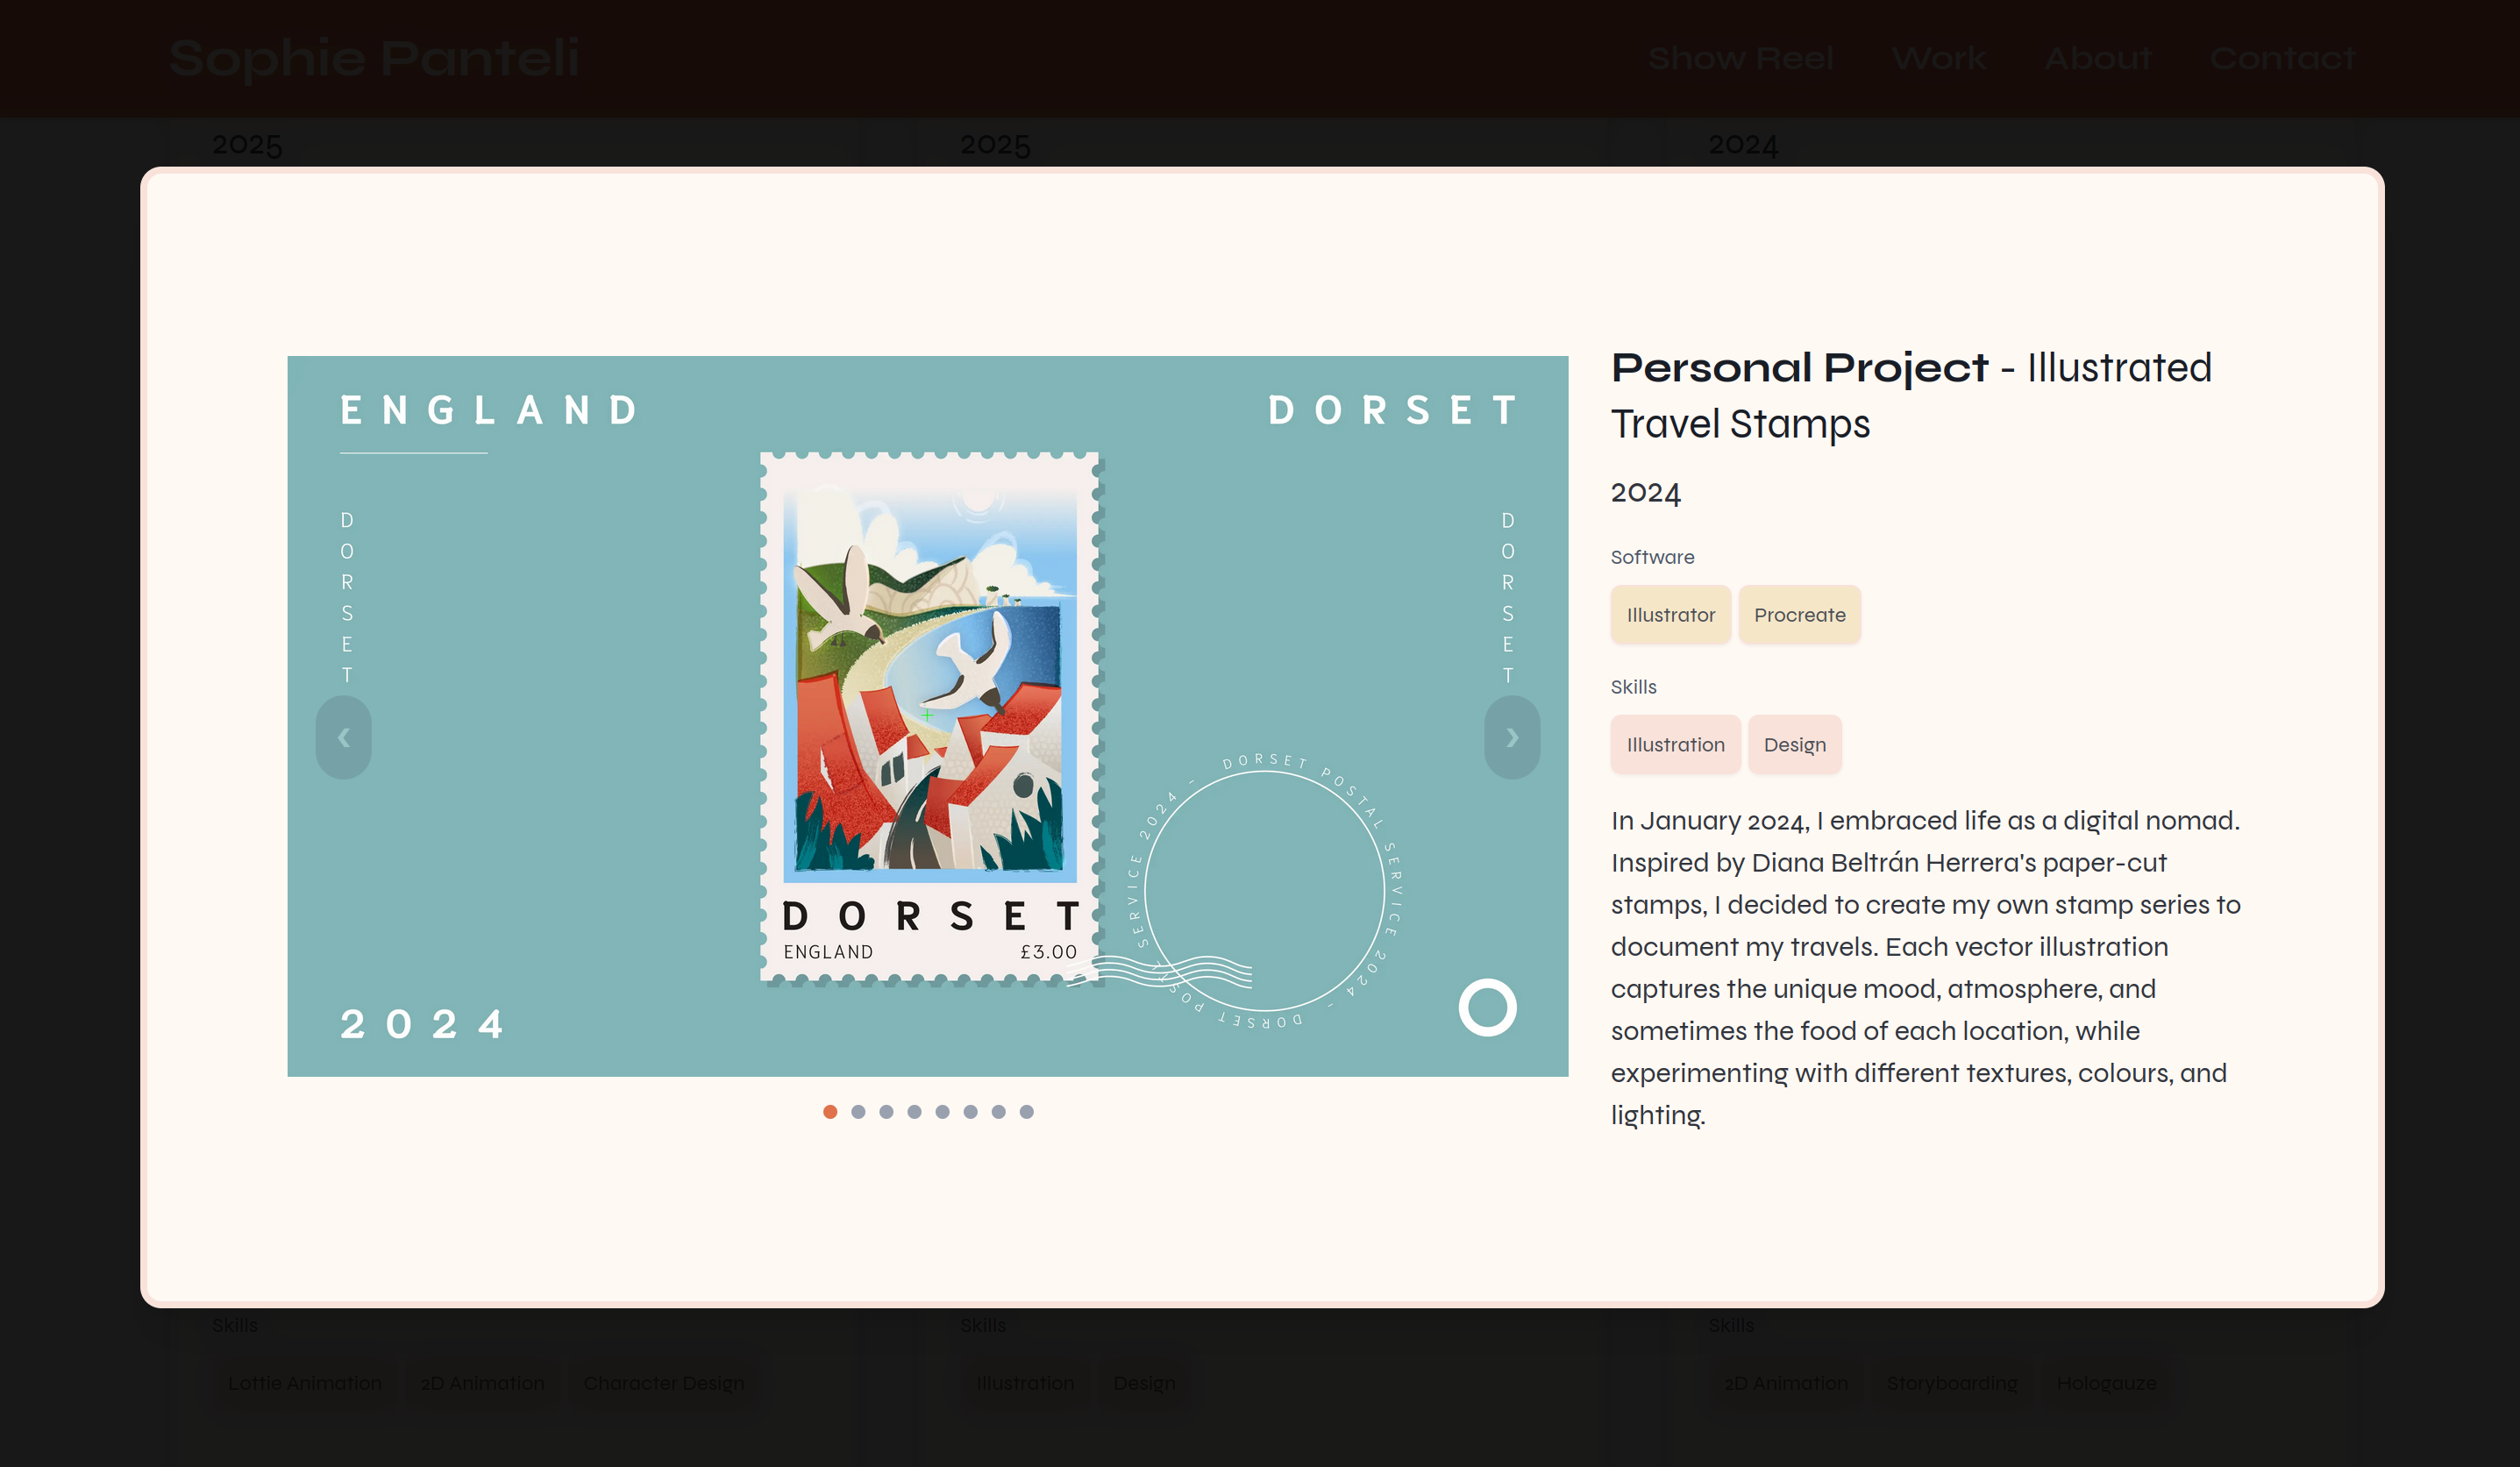
Task: Open the Show Reel nav link
Action: (x=1740, y=58)
